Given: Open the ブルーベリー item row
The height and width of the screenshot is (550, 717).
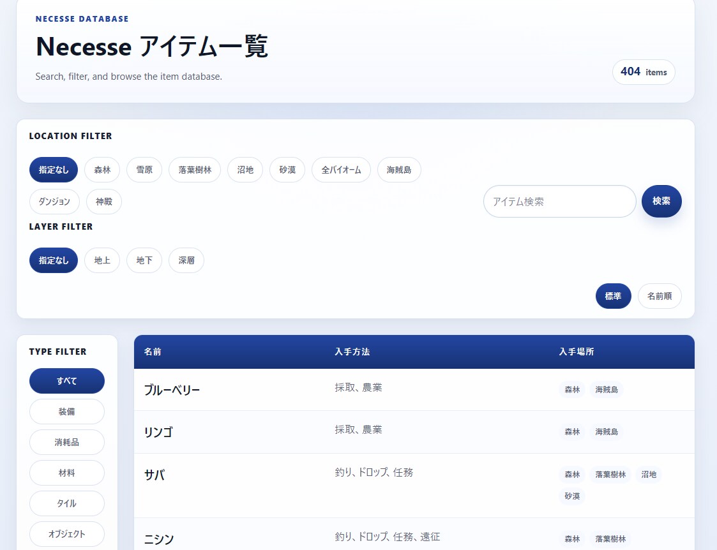Looking at the screenshot, I should point(414,390).
